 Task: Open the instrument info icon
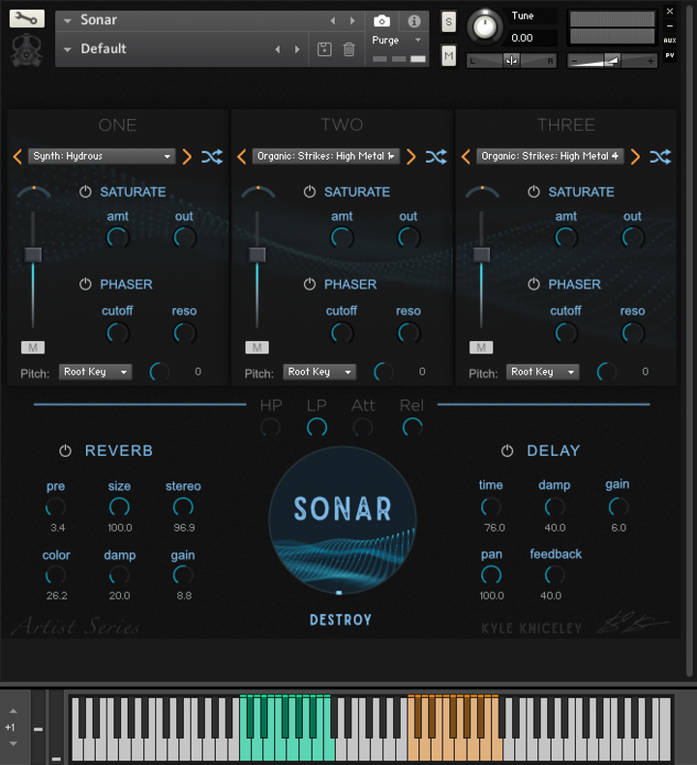tap(413, 20)
